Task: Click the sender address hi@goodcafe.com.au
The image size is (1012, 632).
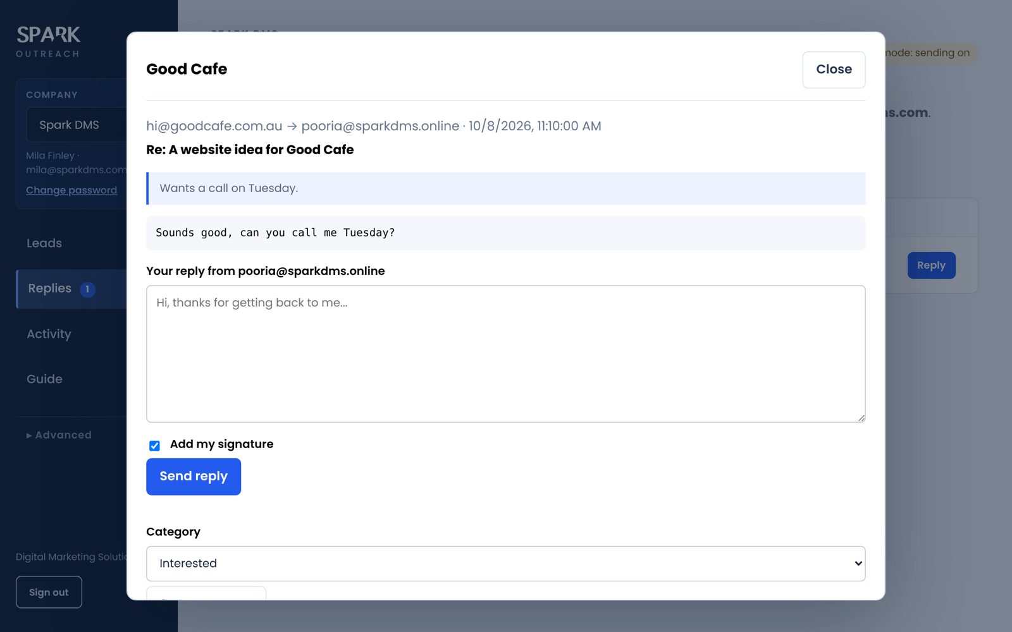Action: click(x=214, y=126)
